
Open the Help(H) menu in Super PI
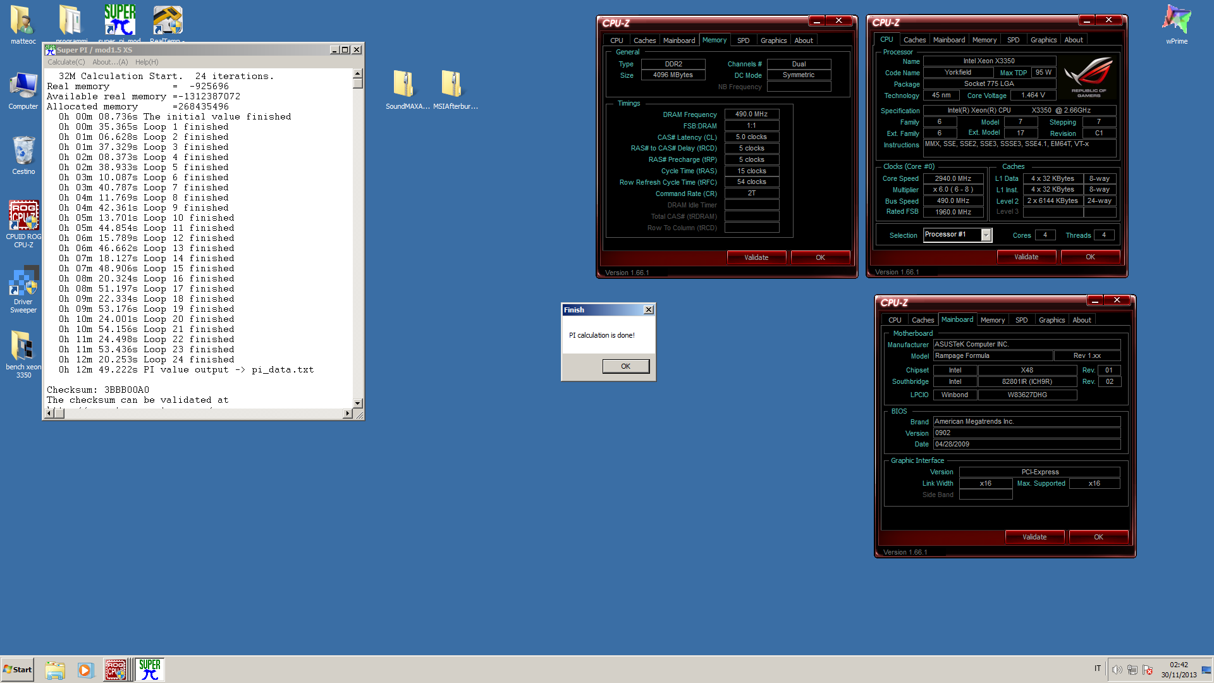(147, 62)
